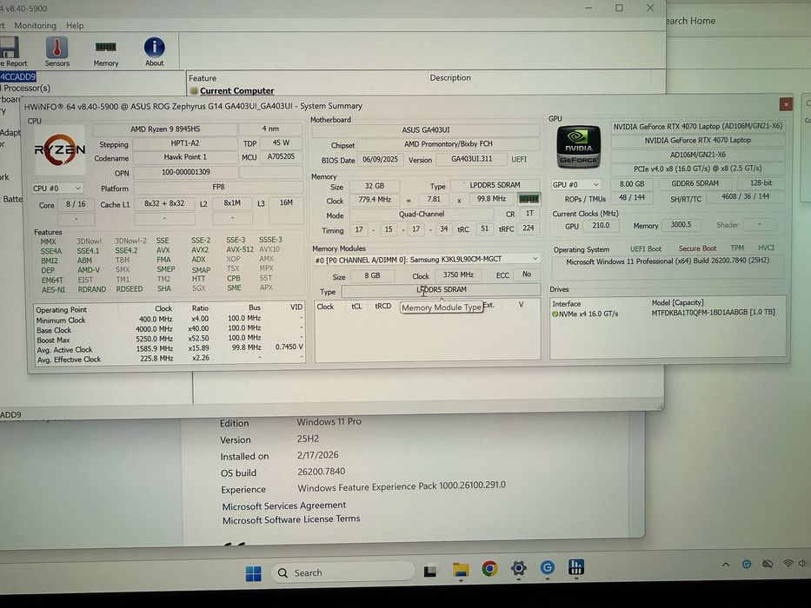This screenshot has width=811, height=608.
Task: Click the GDDR6 SDRAM GPU memory type
Action: [695, 183]
